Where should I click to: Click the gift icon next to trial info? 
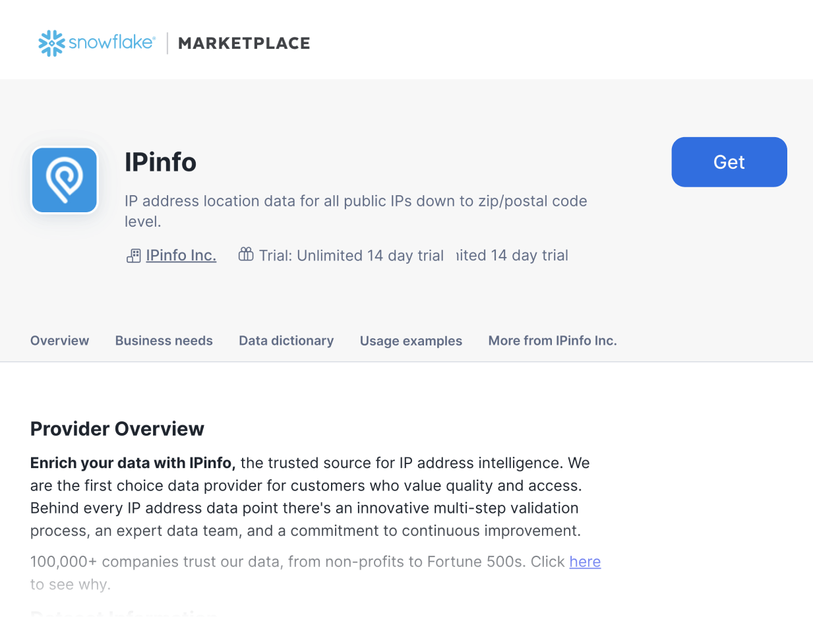245,254
